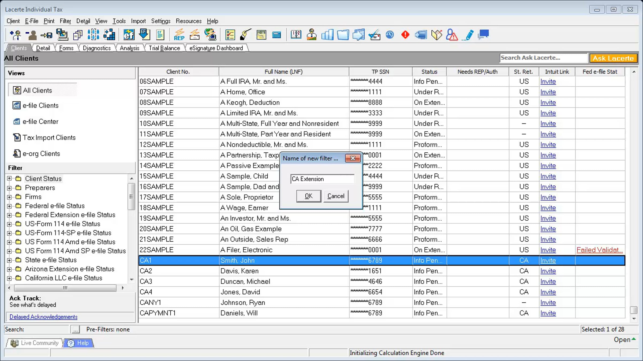This screenshot has height=361, width=643.
Task: Click the Add Client toolbar icon
Action: [x=16, y=35]
